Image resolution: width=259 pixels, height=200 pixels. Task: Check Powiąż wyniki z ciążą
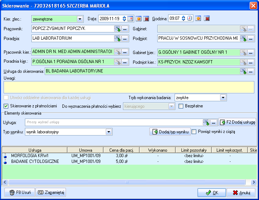[x=194, y=132]
